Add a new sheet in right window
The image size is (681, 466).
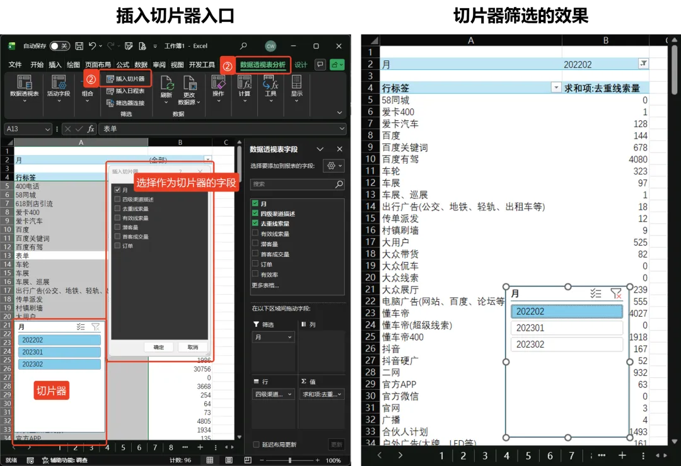pos(622,455)
